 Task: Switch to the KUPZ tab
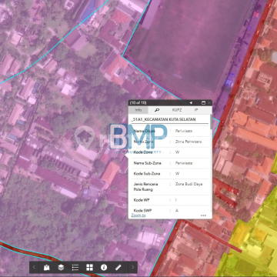click(177, 110)
